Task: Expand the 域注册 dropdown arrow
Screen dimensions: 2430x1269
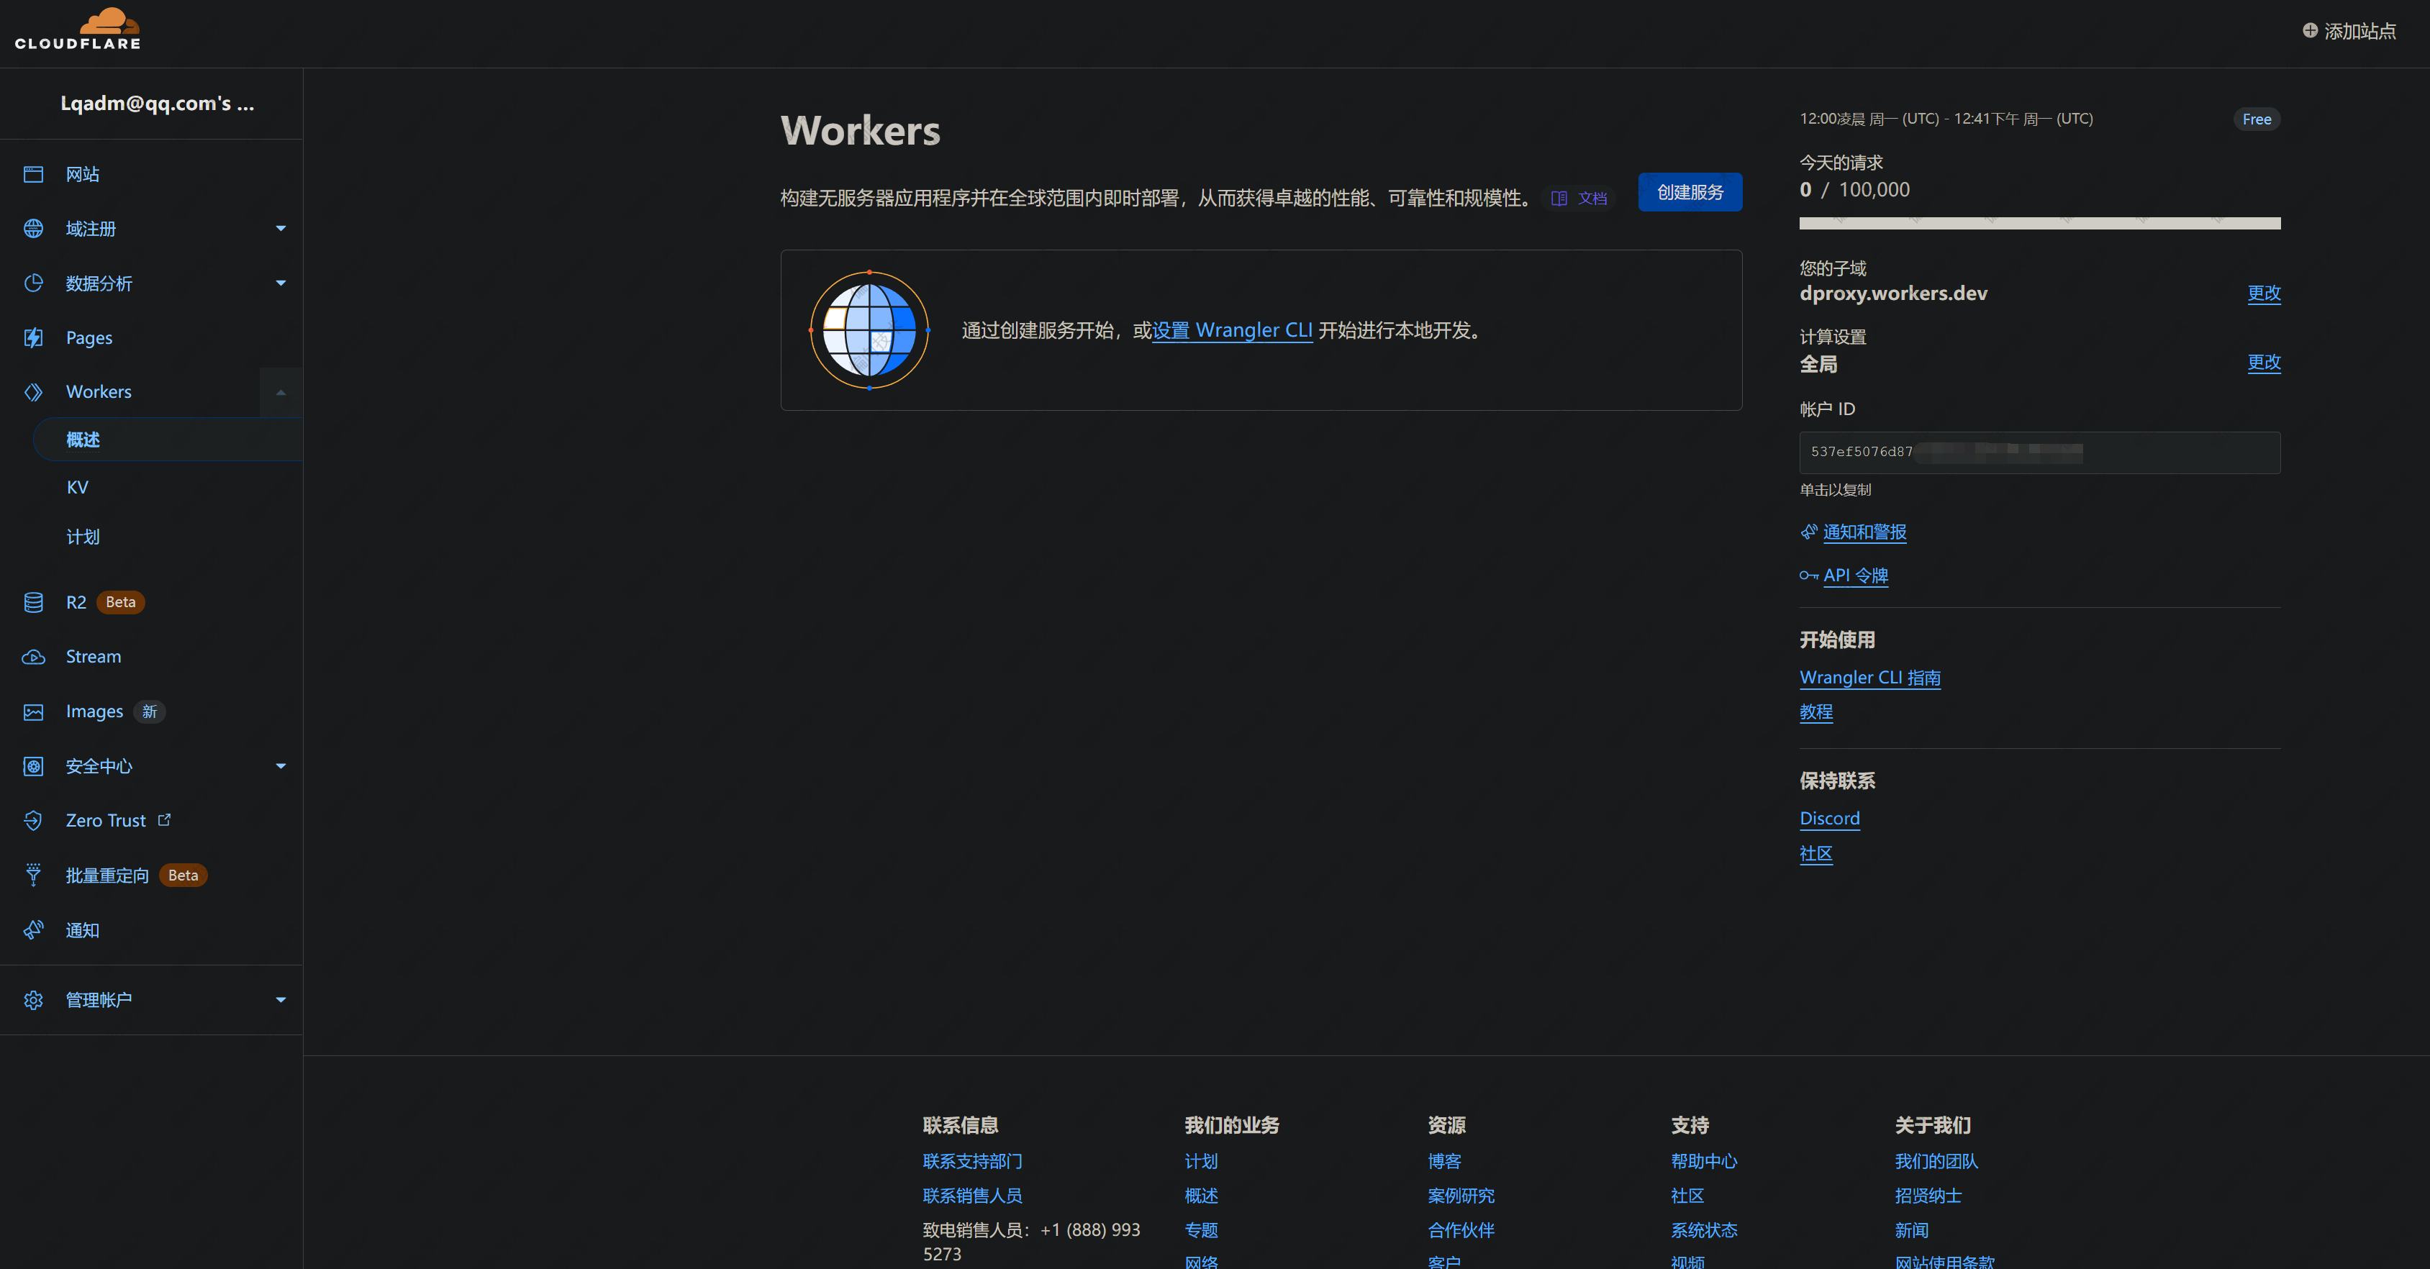Action: 280,228
